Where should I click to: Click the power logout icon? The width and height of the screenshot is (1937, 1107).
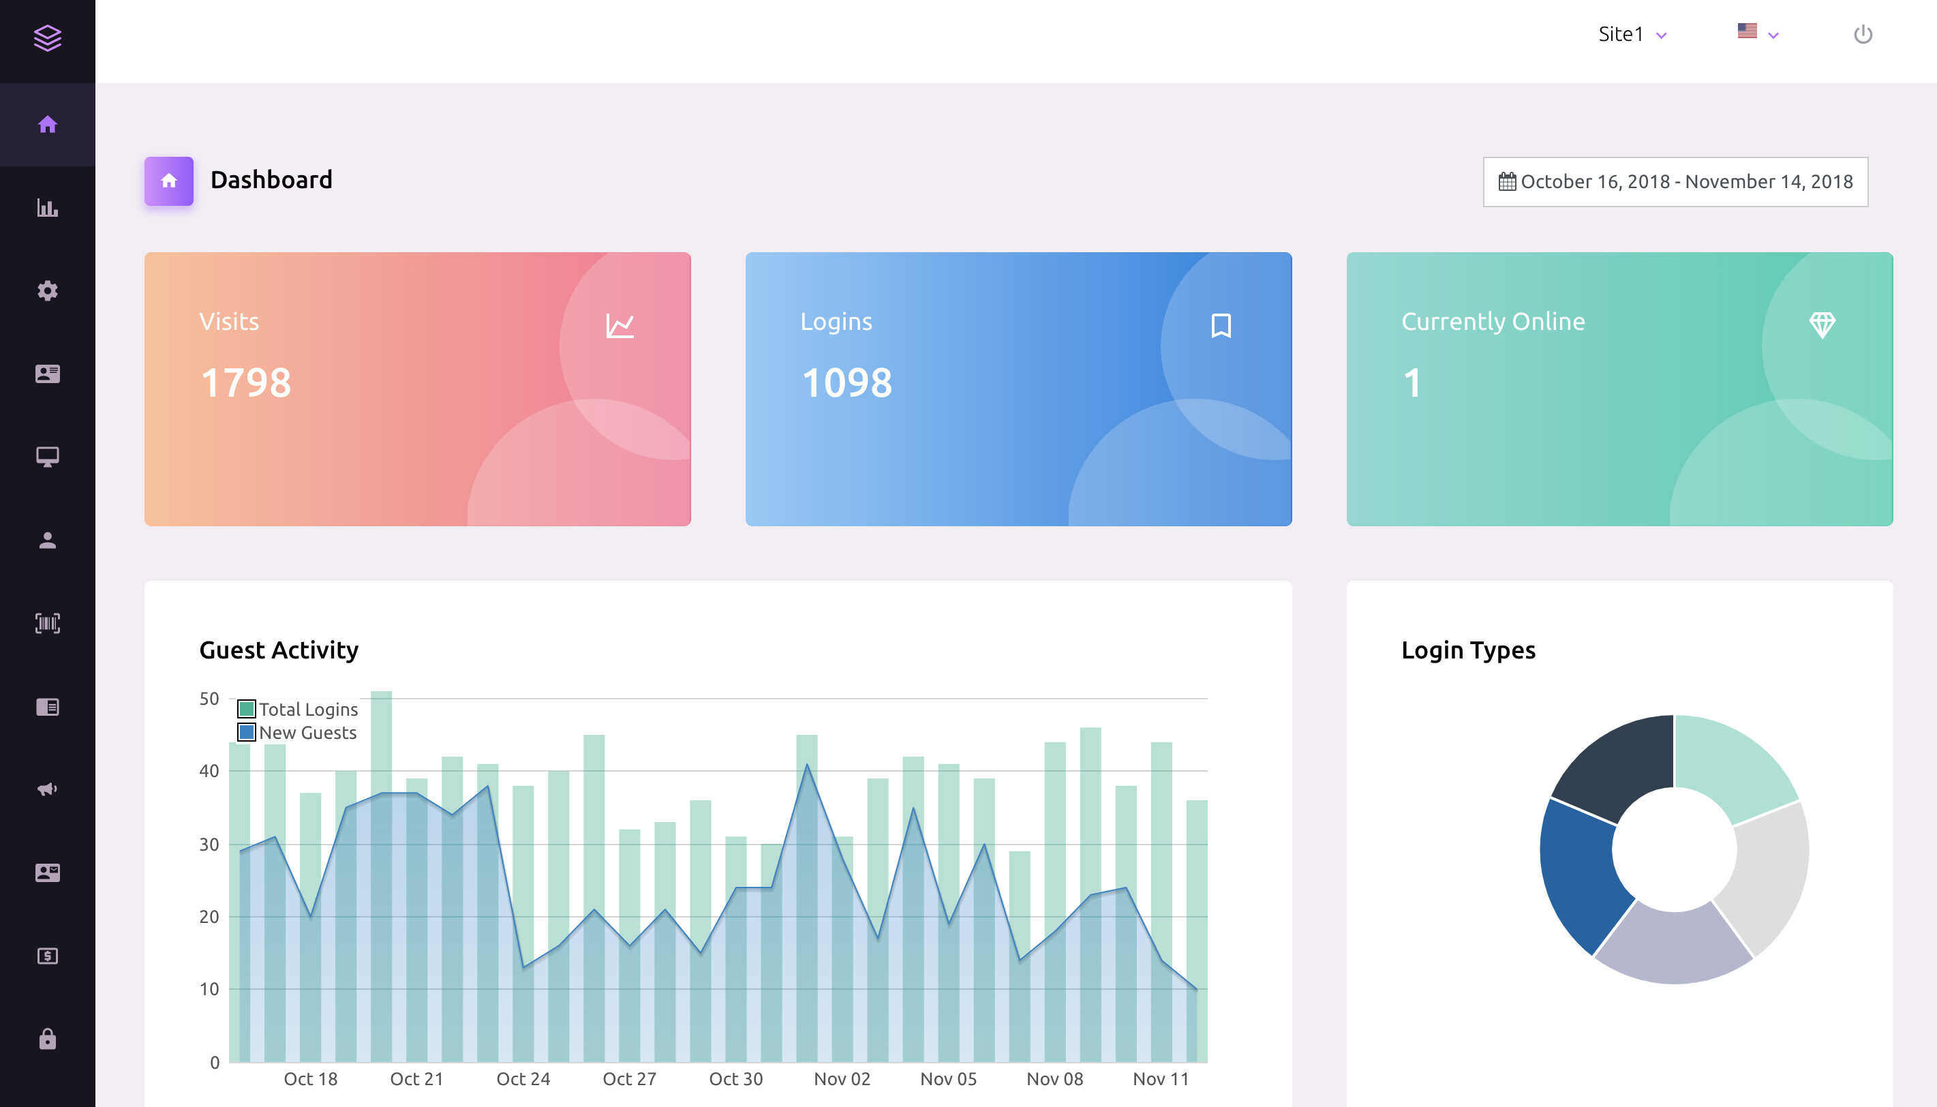pyautogui.click(x=1863, y=34)
